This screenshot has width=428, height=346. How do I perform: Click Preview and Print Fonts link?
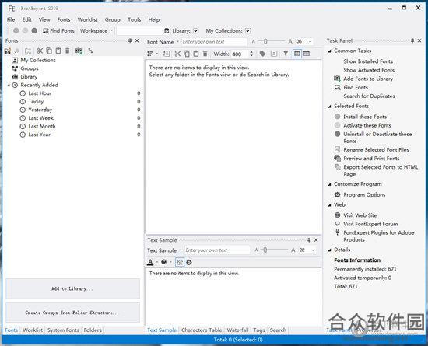coord(371,159)
